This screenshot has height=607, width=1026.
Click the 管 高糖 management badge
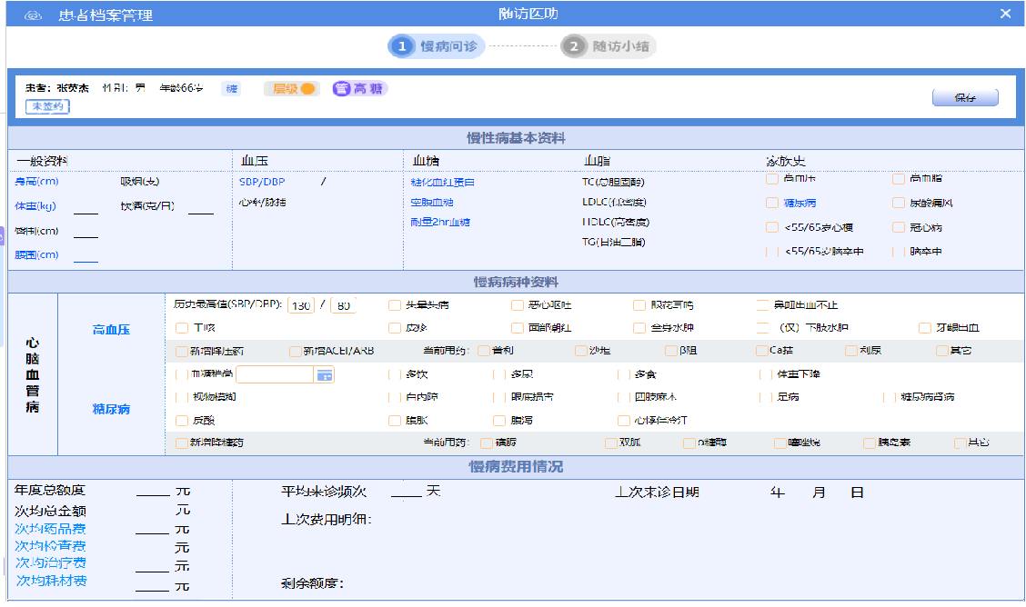point(360,89)
